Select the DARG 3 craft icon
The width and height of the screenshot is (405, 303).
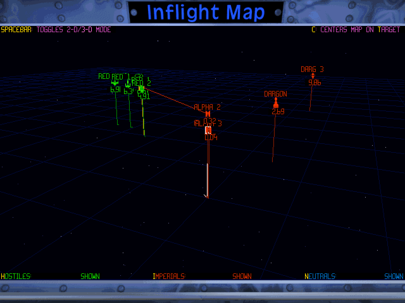coord(313,76)
